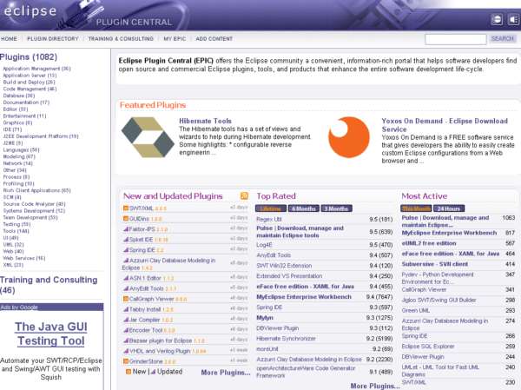521x390 pixels.
Task: Click the updated icon beside Spket IDE
Action: tap(126, 240)
